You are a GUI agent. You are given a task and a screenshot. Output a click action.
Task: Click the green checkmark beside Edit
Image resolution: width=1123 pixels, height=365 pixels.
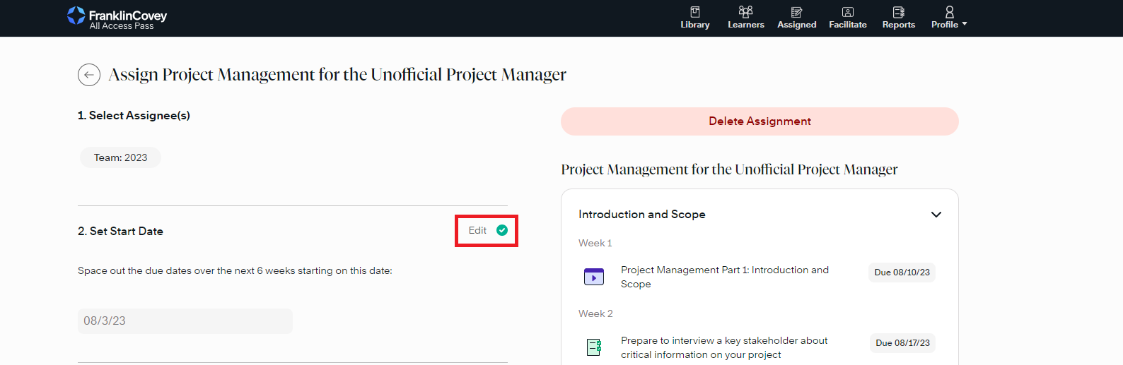502,230
